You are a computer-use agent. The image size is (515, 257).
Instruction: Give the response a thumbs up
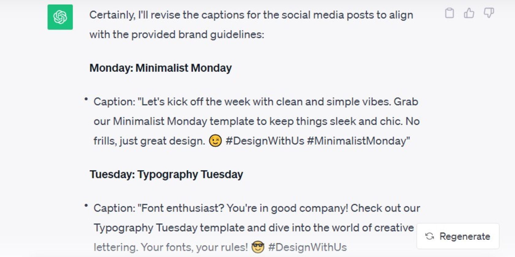469,13
